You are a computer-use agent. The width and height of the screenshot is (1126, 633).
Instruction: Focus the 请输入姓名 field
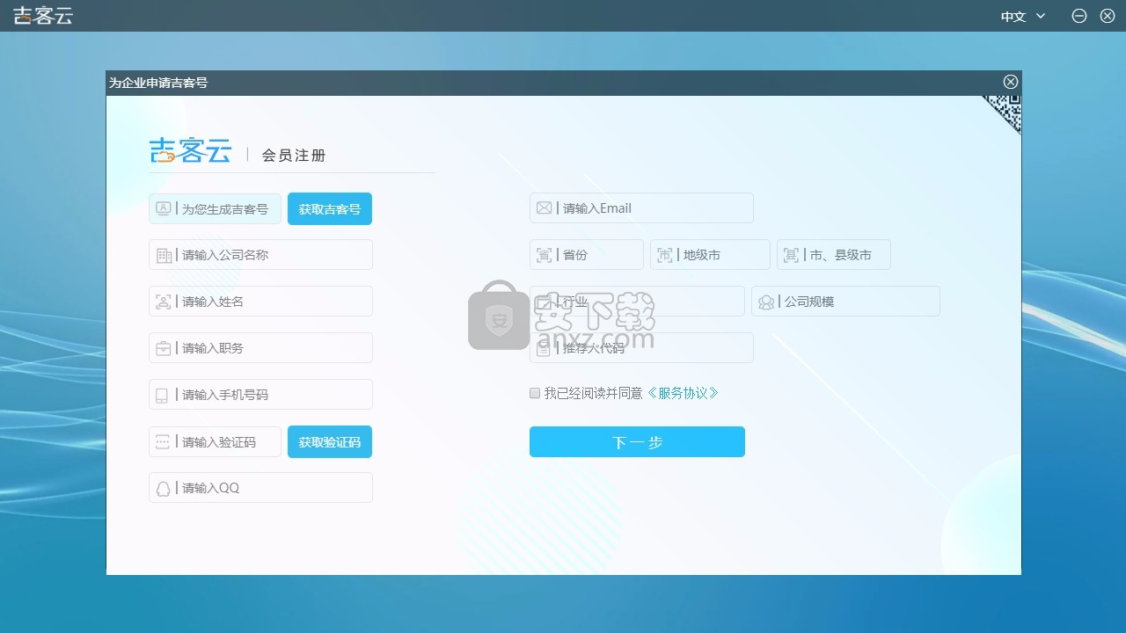click(260, 302)
